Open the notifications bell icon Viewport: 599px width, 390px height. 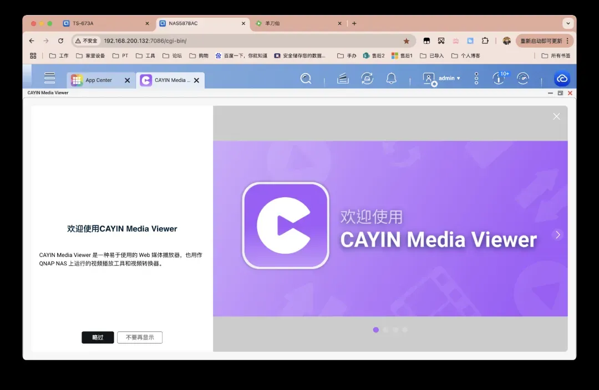coord(392,79)
